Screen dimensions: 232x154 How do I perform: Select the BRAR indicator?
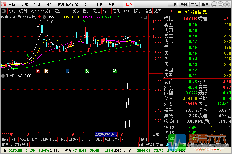[74, 139]
